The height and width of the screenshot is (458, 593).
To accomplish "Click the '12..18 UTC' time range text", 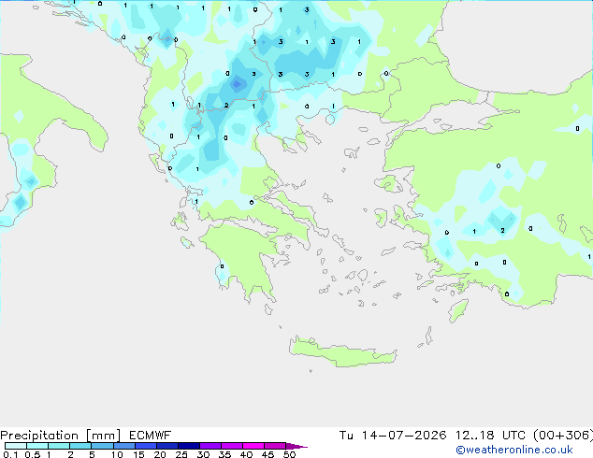I will [x=490, y=436].
